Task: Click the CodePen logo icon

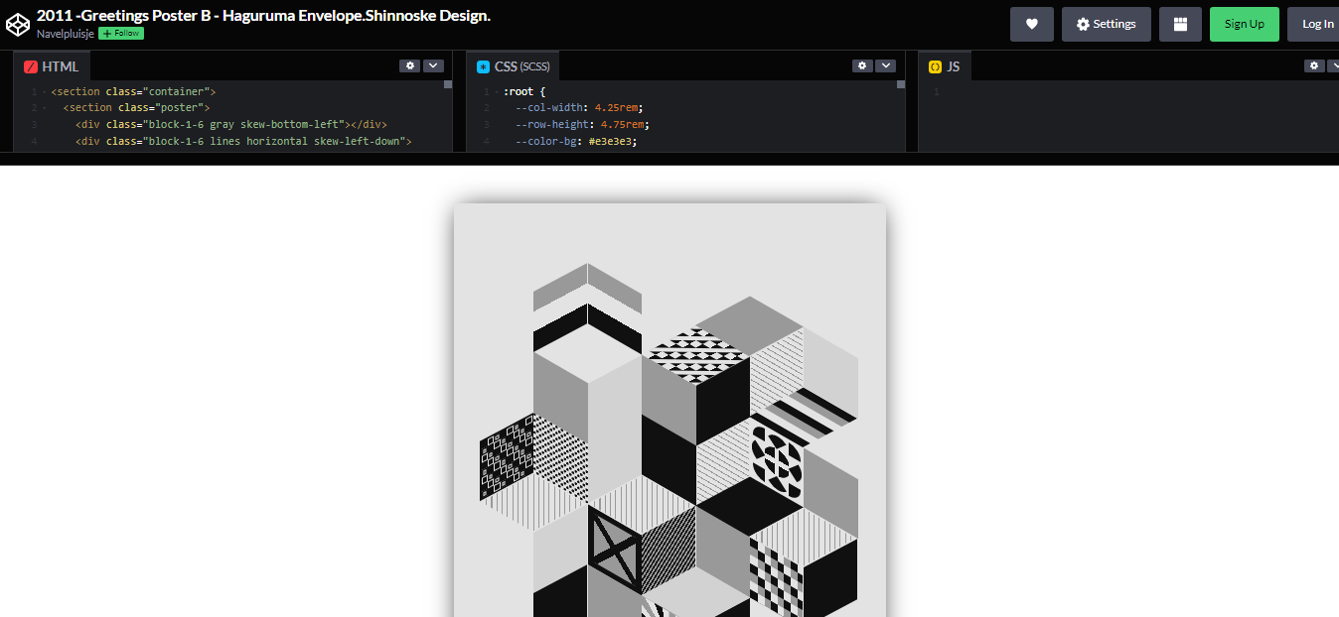Action: pyautogui.click(x=17, y=23)
